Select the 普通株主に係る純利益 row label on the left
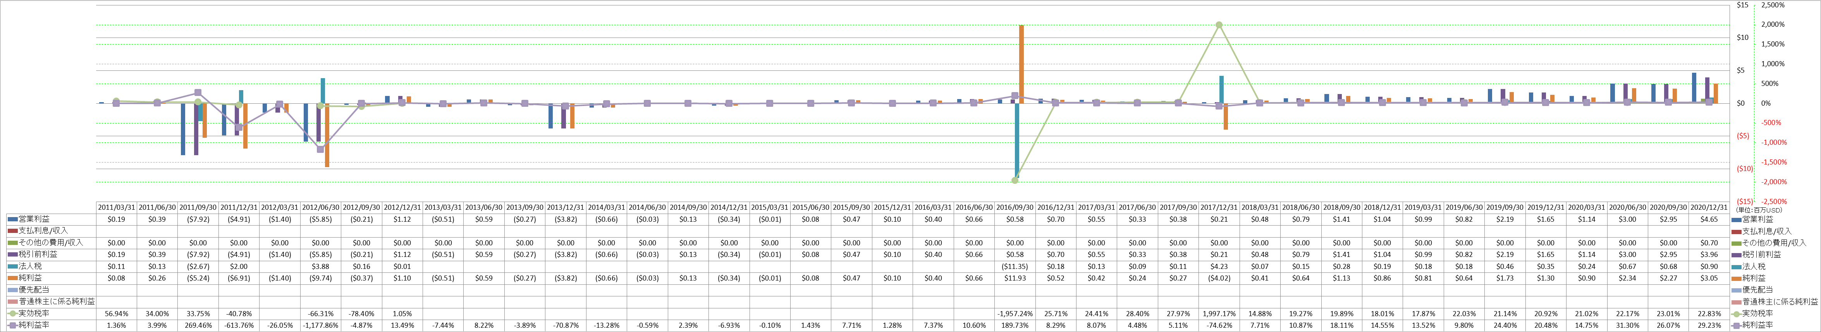The image size is (1821, 332). coord(56,302)
